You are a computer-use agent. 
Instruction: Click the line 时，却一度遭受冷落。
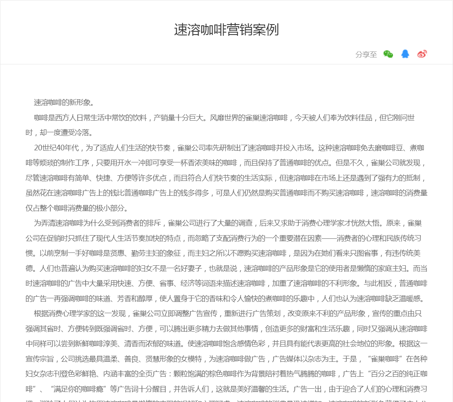[60, 133]
